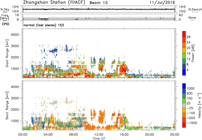Click the power colorbar value '28'
The image size is (202, 140).
tap(188, 37)
